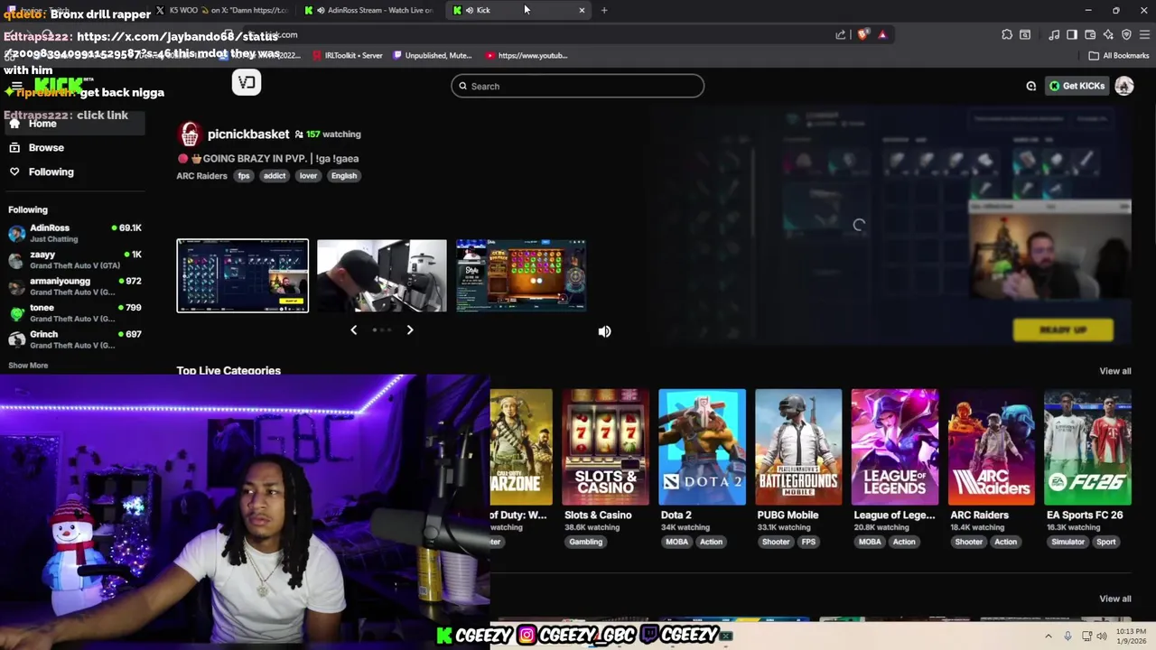This screenshot has width=1156, height=650.
Task: Go to previous featured streams arrow
Action: [353, 330]
